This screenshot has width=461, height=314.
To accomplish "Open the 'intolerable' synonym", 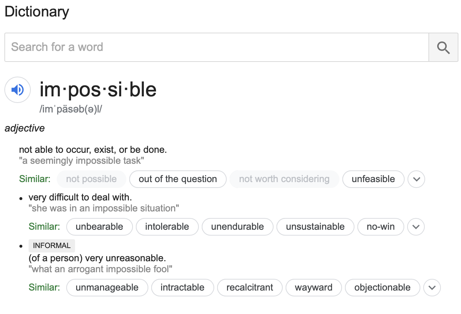I will click(167, 227).
